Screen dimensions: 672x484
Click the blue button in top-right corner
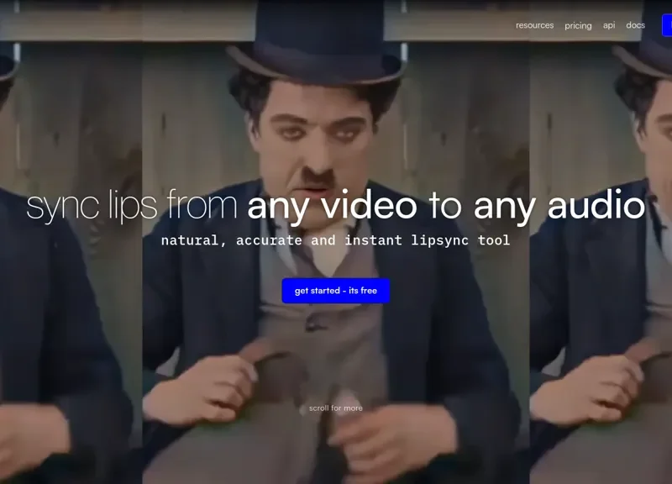coord(667,25)
